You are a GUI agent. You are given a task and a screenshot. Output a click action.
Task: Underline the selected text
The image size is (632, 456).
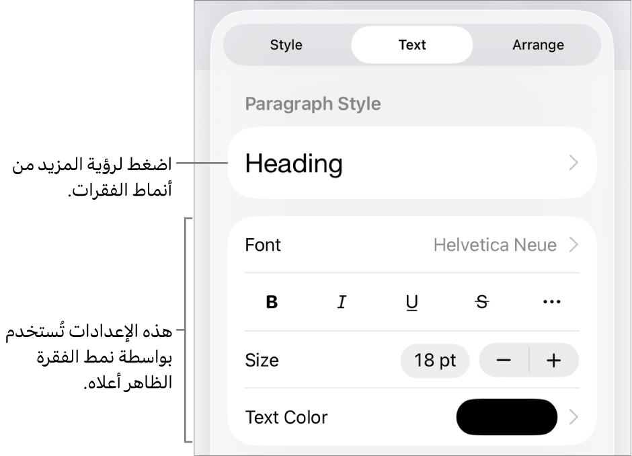point(412,303)
